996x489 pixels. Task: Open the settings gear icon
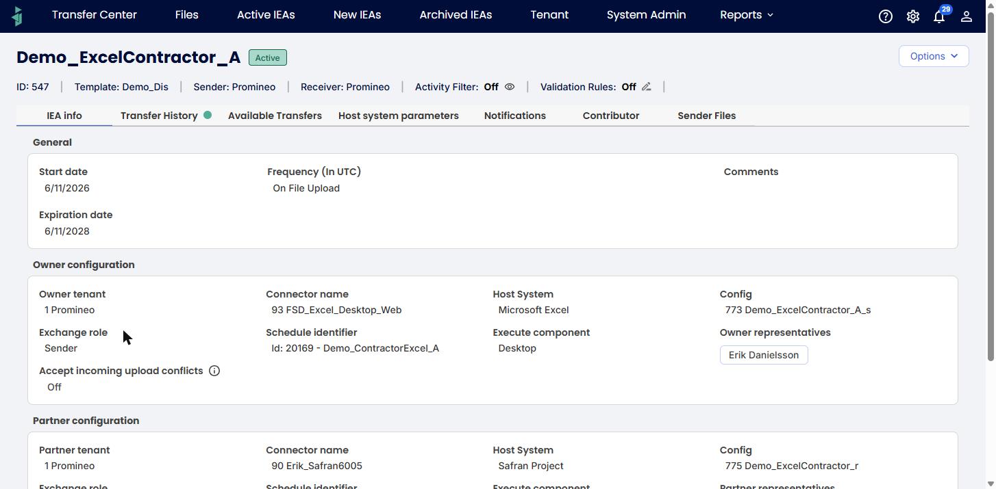(912, 16)
